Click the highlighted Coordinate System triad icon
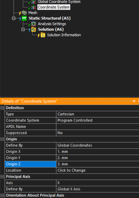The width and height of the screenshot is (139, 198). 34,7
